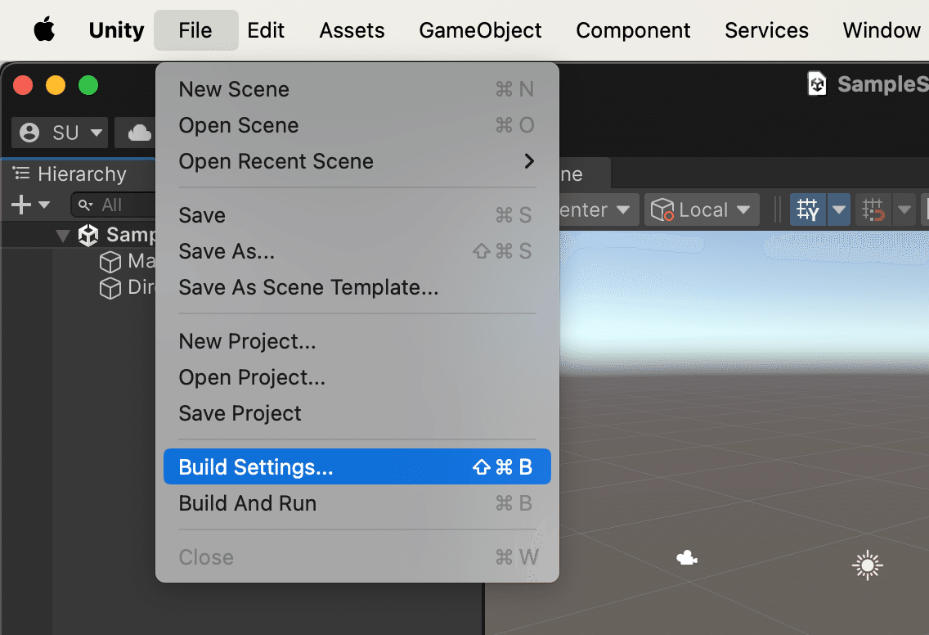Select the directional light sun gizmo

(868, 565)
